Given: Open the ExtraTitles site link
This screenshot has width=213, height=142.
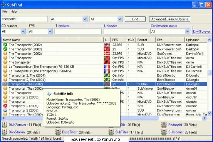Looking at the screenshot, I should click(69, 132).
